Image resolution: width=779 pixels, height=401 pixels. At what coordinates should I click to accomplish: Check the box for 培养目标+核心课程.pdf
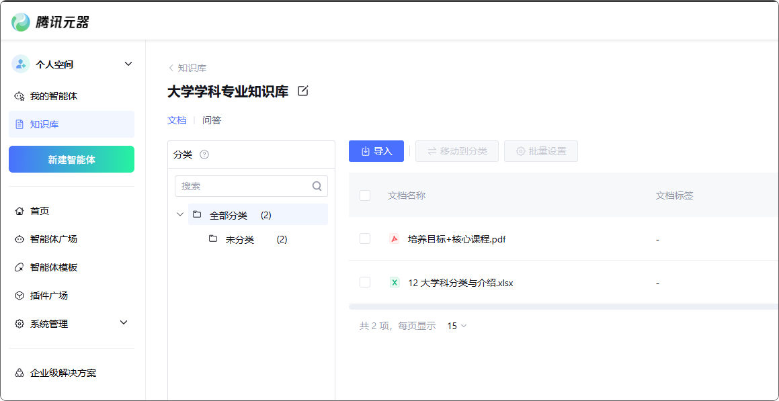(x=365, y=239)
